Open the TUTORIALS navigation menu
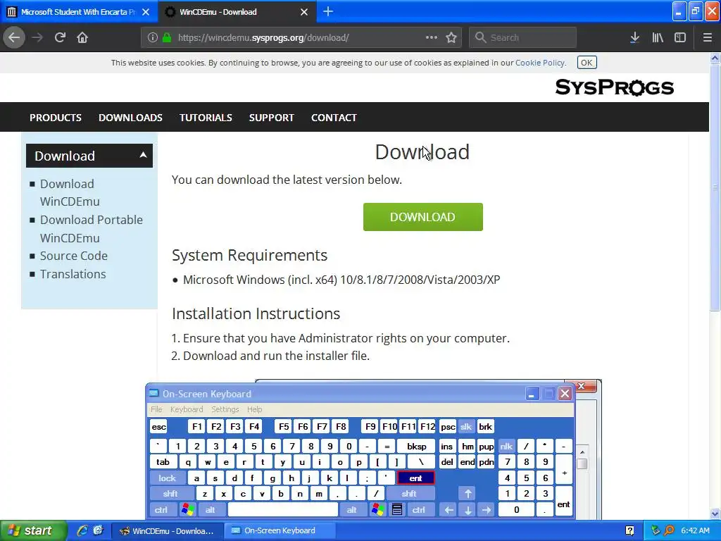The width and height of the screenshot is (721, 541). pos(206,118)
